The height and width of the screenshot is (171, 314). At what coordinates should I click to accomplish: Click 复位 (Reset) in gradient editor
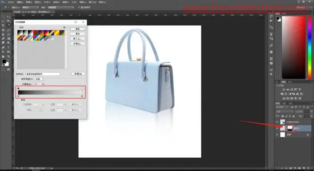[x=77, y=34]
